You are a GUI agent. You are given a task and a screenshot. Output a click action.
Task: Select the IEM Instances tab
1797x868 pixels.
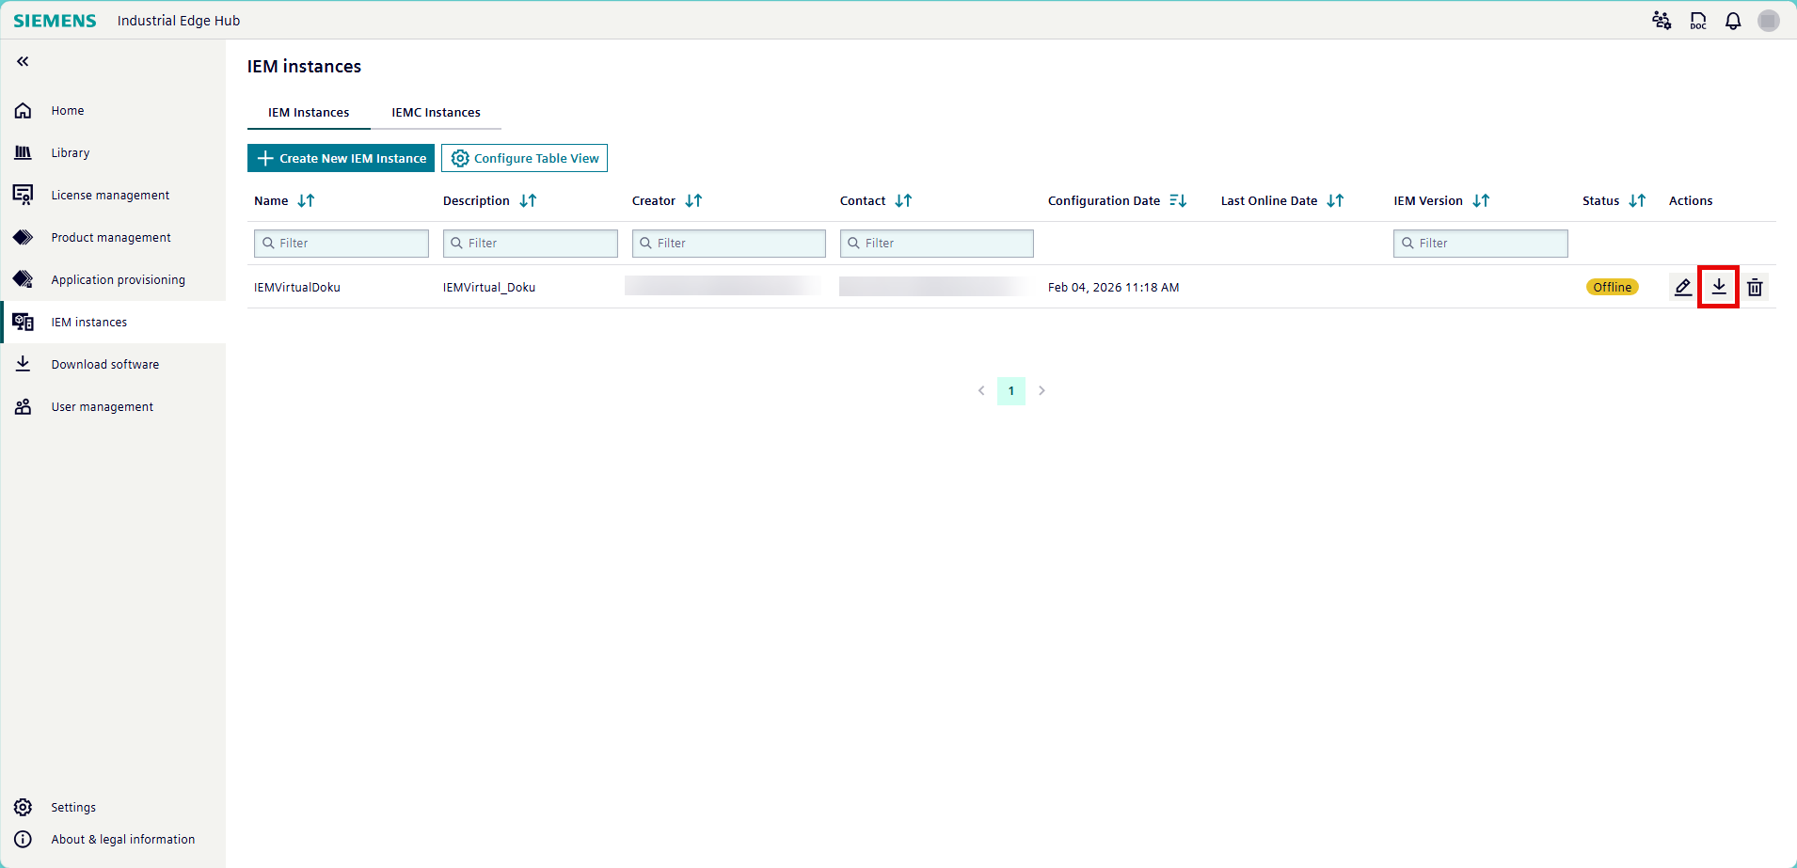pyautogui.click(x=308, y=112)
